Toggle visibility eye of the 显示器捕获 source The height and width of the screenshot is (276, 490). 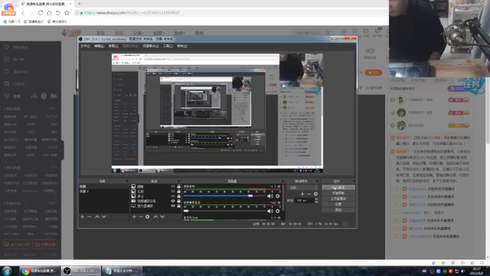pyautogui.click(x=173, y=206)
